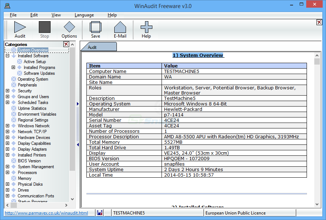The height and width of the screenshot is (220, 326).
Task: Click the blue right arrow on the splitter
Action: coord(78,104)
